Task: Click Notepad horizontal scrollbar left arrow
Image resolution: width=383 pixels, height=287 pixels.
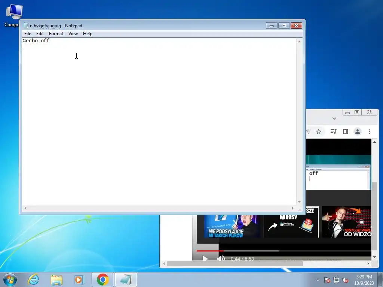Action: point(25,208)
